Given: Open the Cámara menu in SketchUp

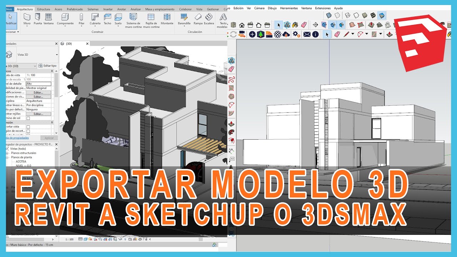Looking at the screenshot, I should pyautogui.click(x=259, y=8).
